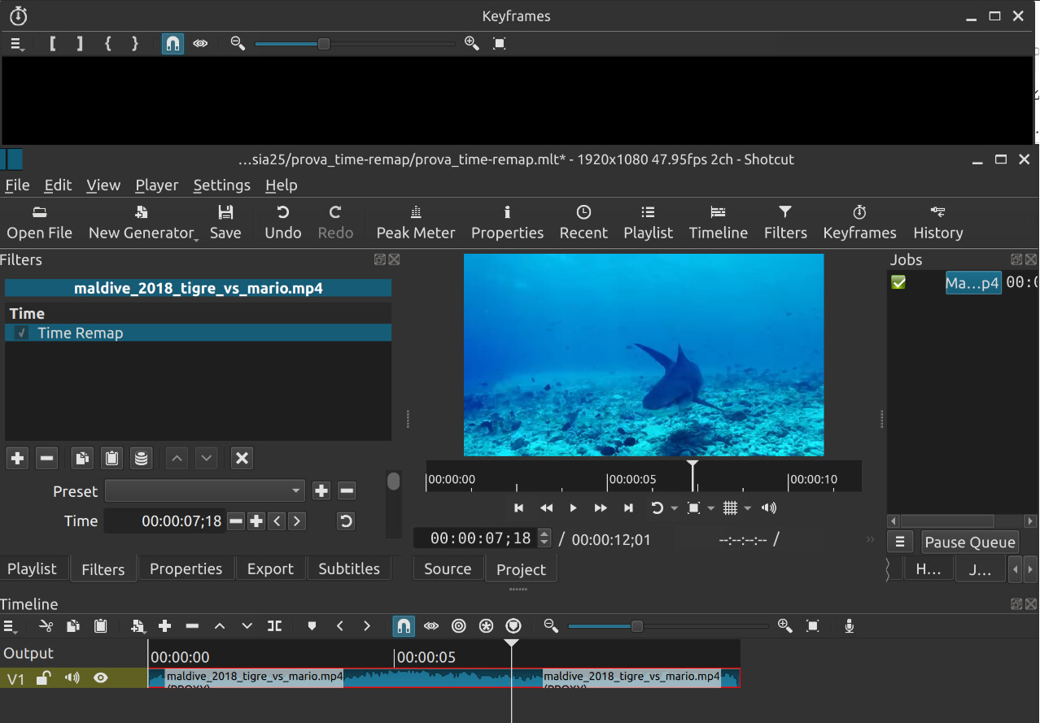This screenshot has width=1040, height=723.
Task: Click the Time value field in Filters
Action: [164, 521]
